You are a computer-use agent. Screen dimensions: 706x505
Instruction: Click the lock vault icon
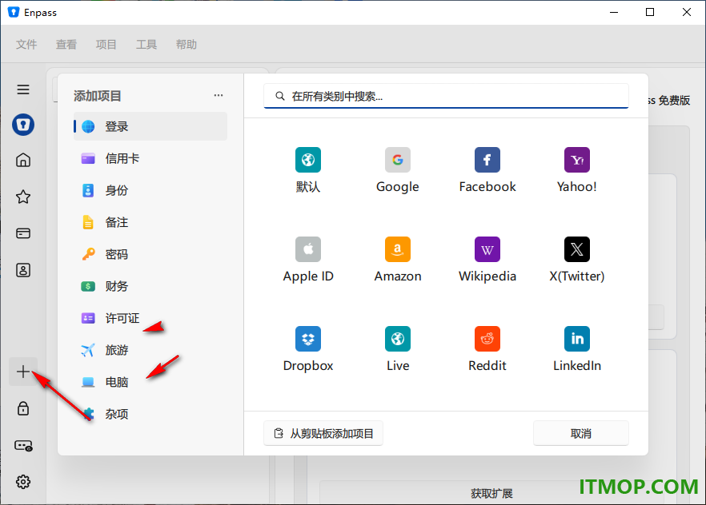pyautogui.click(x=23, y=408)
